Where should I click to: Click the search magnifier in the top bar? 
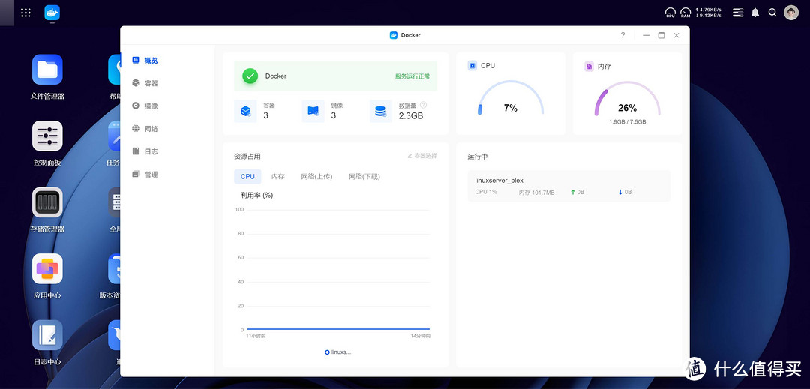coord(772,13)
